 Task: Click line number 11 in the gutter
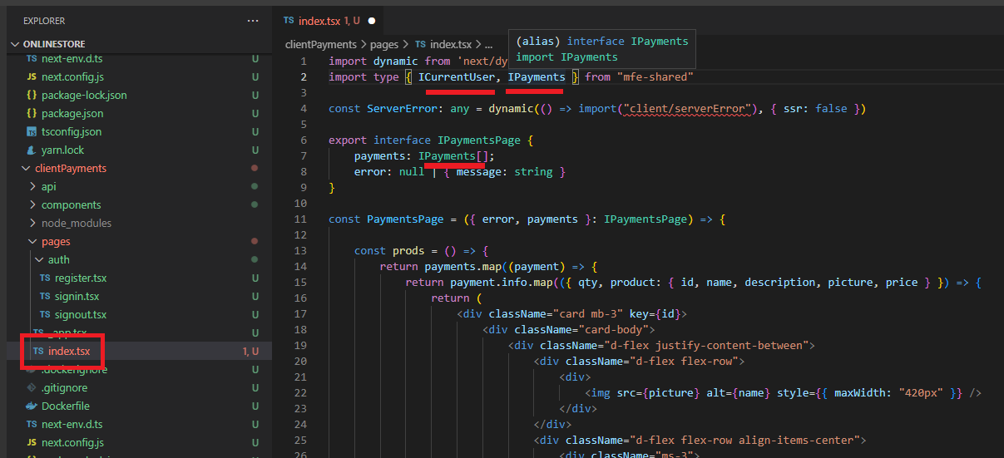(x=300, y=219)
